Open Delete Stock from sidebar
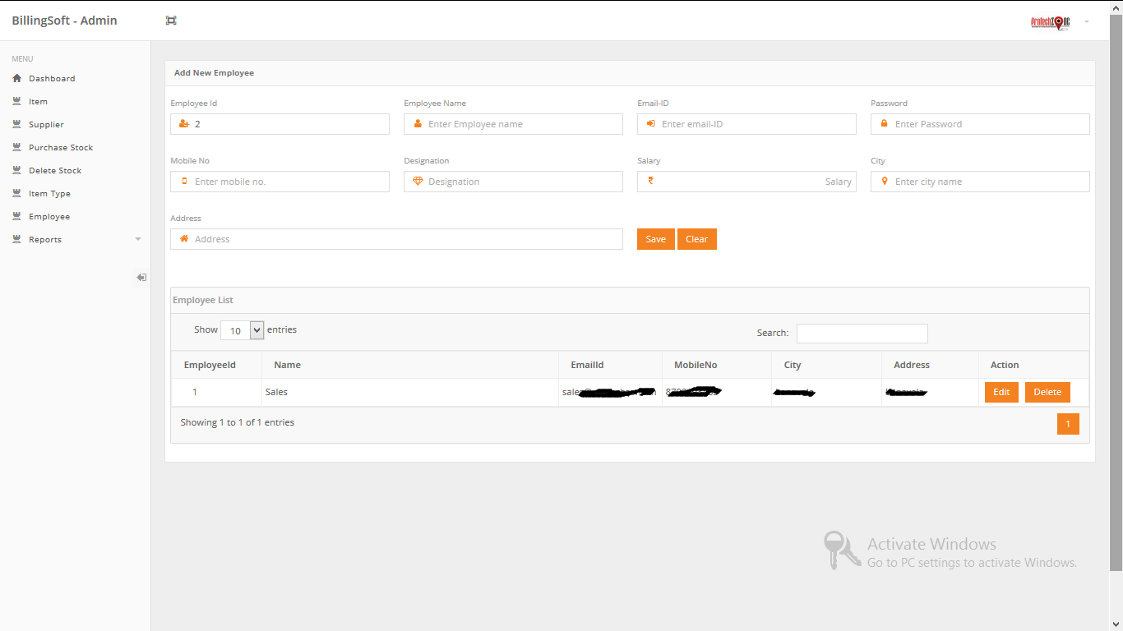 [x=55, y=171]
